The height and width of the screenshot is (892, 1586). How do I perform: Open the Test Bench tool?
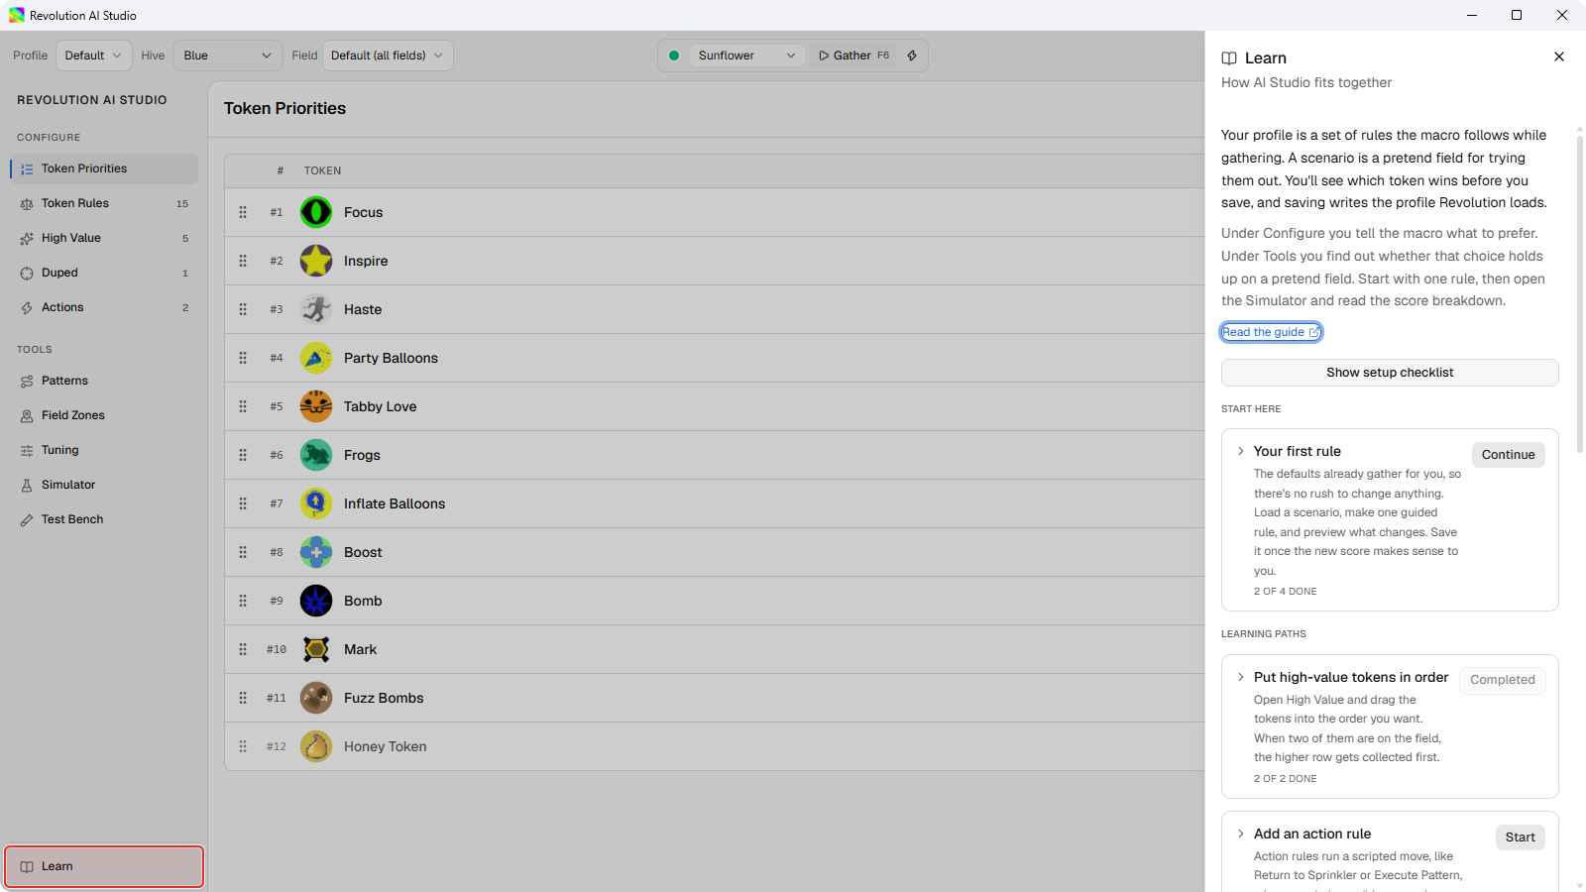104,519
